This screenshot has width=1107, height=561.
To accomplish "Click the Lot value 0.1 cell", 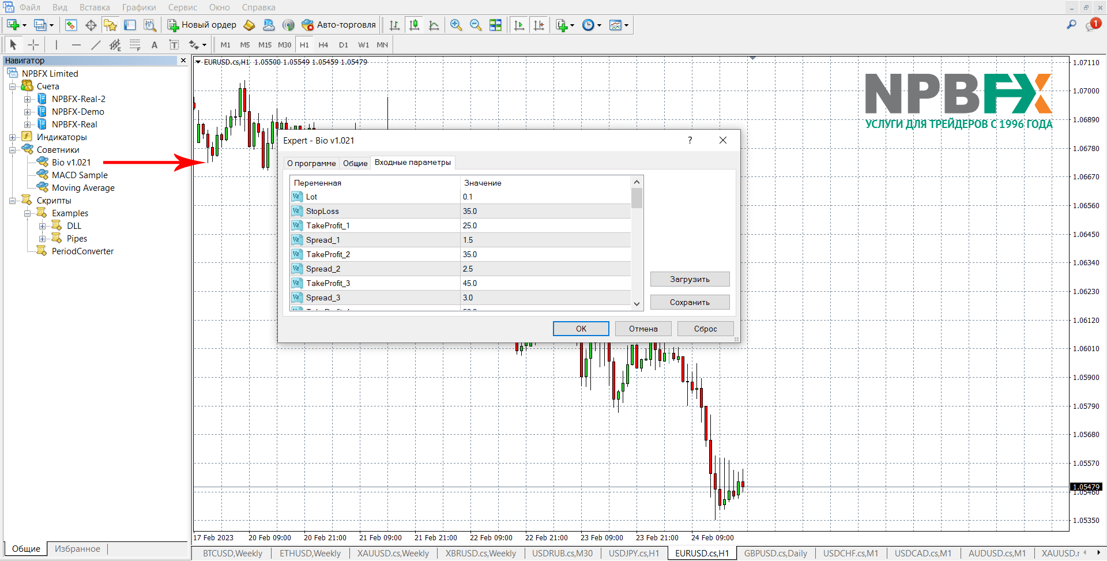I will [545, 197].
